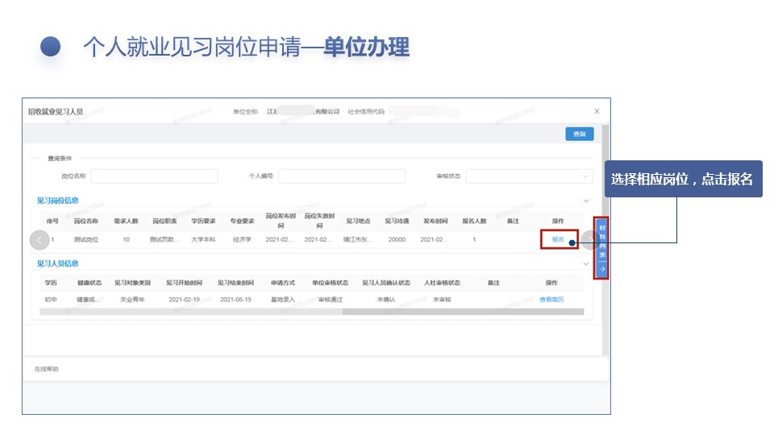Click the horizontal scrollbar in trainee table
This screenshot has height=435, width=774.
tap(451, 312)
